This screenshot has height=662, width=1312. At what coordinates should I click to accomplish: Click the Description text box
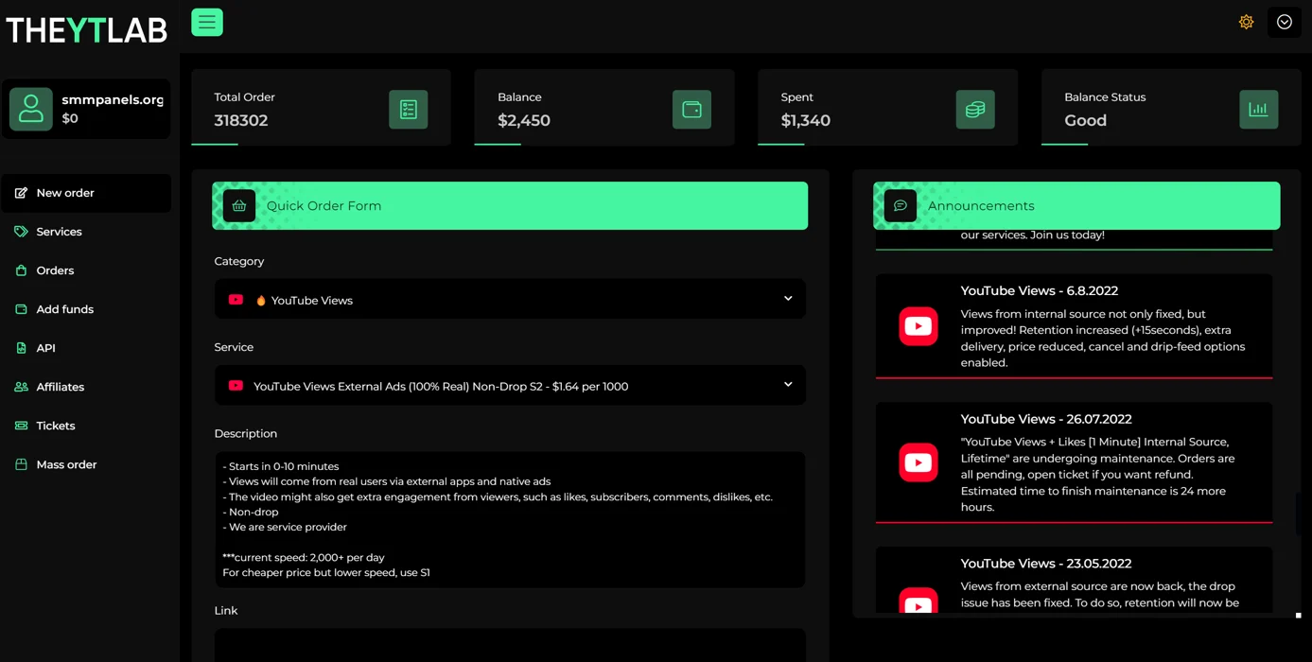[510, 519]
